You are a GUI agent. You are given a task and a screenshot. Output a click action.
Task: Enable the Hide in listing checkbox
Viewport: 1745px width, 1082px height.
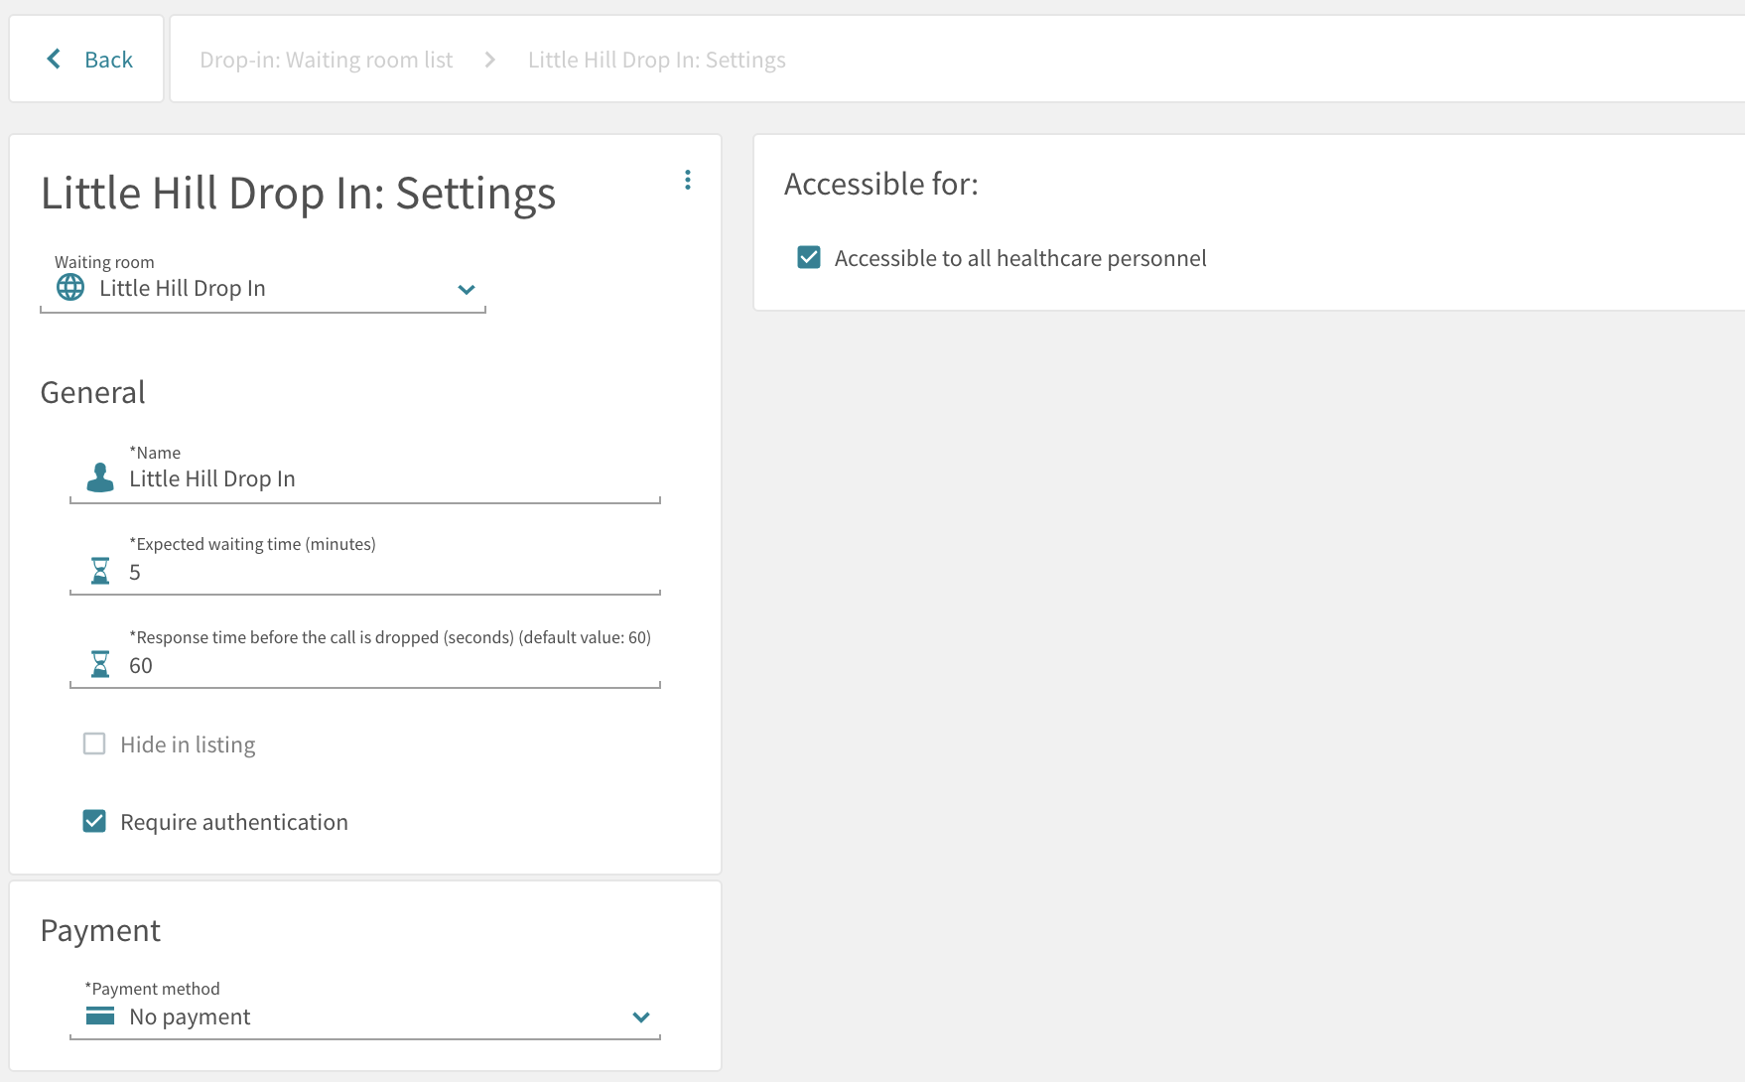[94, 744]
